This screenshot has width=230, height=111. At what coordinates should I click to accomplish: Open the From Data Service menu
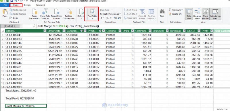(x=45, y=14)
